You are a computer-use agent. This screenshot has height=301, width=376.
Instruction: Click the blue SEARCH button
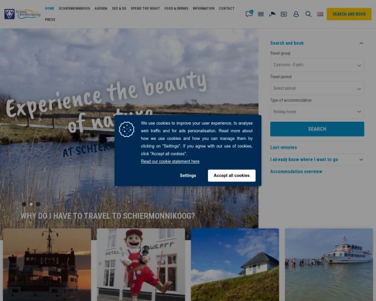pyautogui.click(x=316, y=129)
